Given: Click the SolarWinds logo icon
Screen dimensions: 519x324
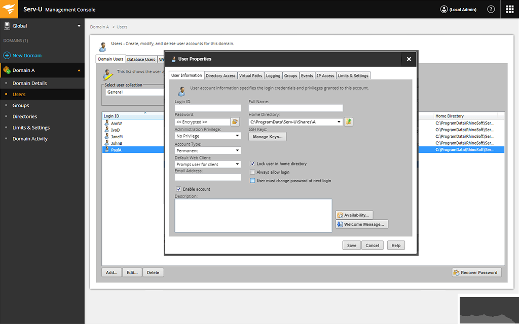Looking at the screenshot, I should (x=9, y=9).
